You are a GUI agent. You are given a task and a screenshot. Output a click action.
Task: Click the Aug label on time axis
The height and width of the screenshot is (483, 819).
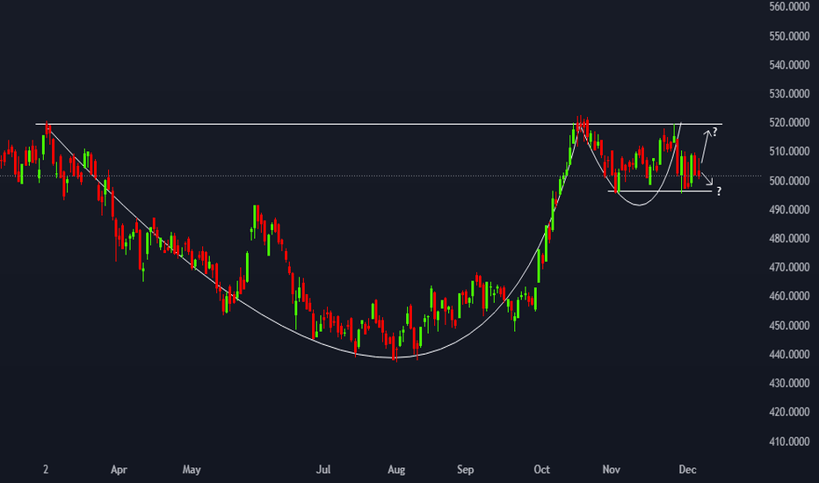point(396,470)
